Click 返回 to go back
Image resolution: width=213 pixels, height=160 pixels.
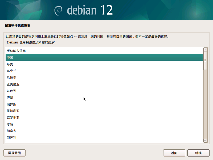pyautogui.click(x=174, y=153)
